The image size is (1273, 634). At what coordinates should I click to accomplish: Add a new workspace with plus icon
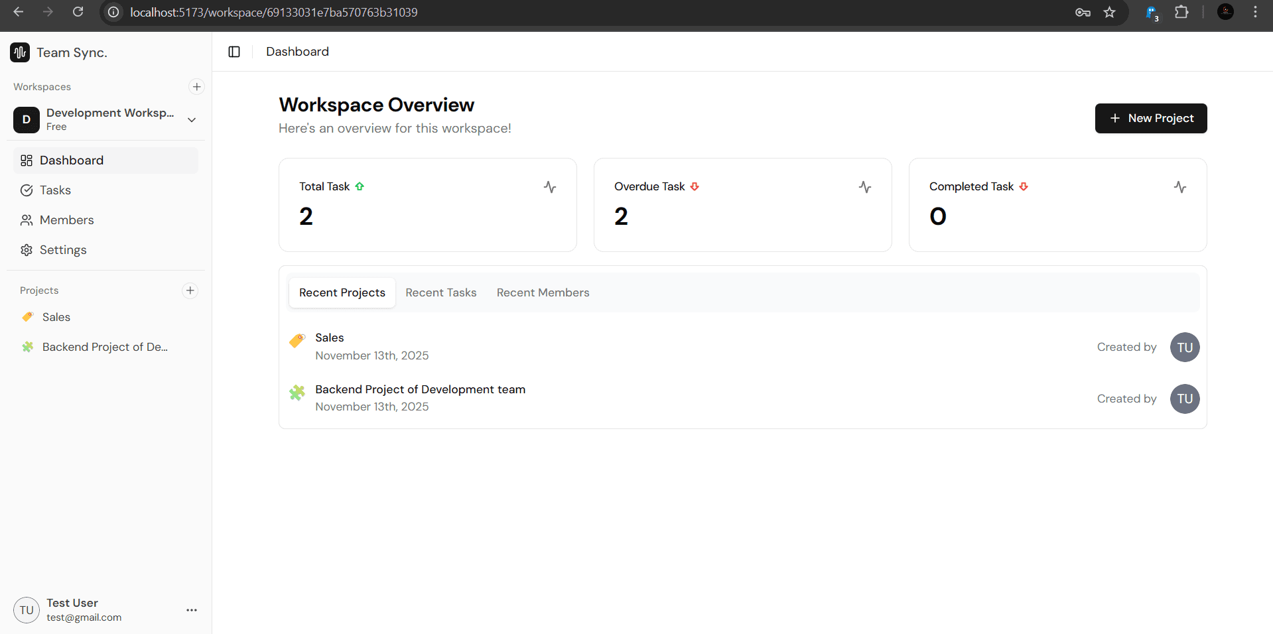197,87
